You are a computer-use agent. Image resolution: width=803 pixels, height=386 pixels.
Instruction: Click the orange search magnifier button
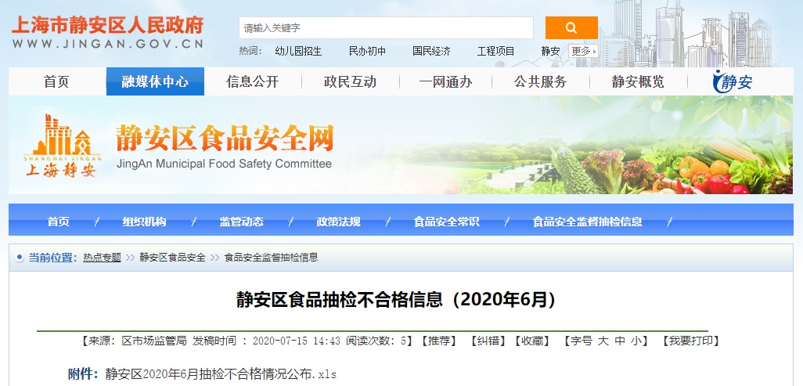click(571, 28)
